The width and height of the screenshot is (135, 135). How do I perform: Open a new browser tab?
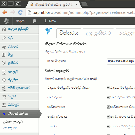tap(84, 4)
